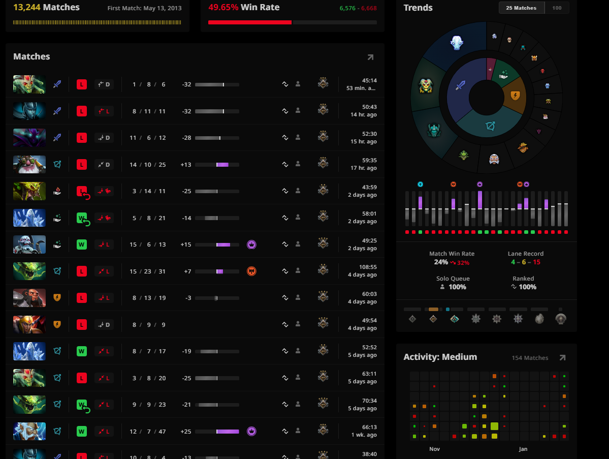Click the Archon rank medal icon
The width and height of the screenshot is (609, 459).
tap(476, 319)
